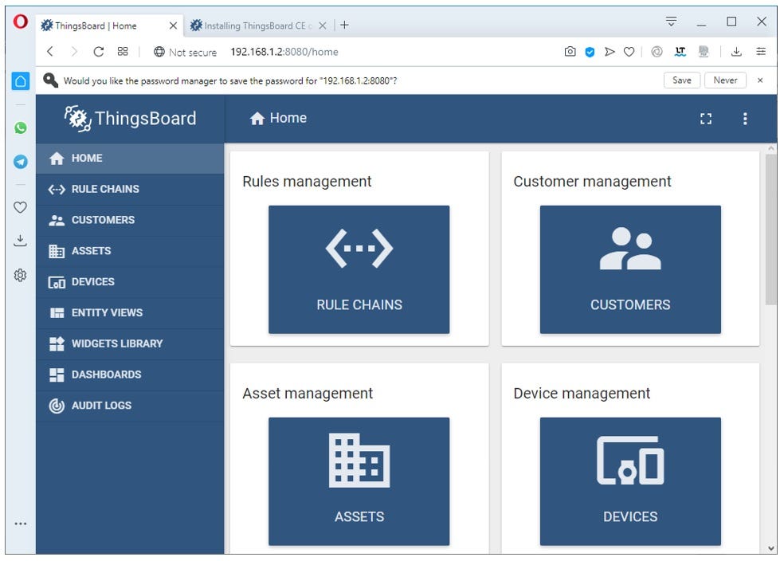Click the ThingsBoard logo
Screen dimensions: 784x561
[131, 119]
